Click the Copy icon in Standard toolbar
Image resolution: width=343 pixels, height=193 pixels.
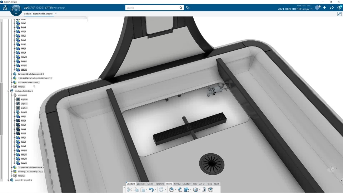136,189
